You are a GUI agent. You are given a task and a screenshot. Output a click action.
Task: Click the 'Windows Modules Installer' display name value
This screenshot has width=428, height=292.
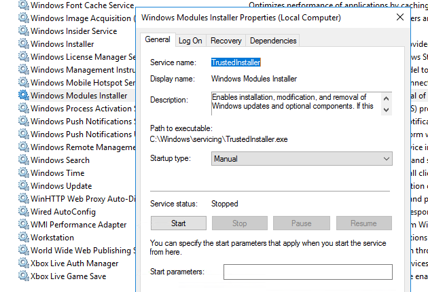click(x=254, y=79)
